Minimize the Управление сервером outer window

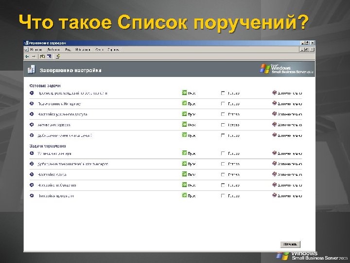(x=303, y=43)
